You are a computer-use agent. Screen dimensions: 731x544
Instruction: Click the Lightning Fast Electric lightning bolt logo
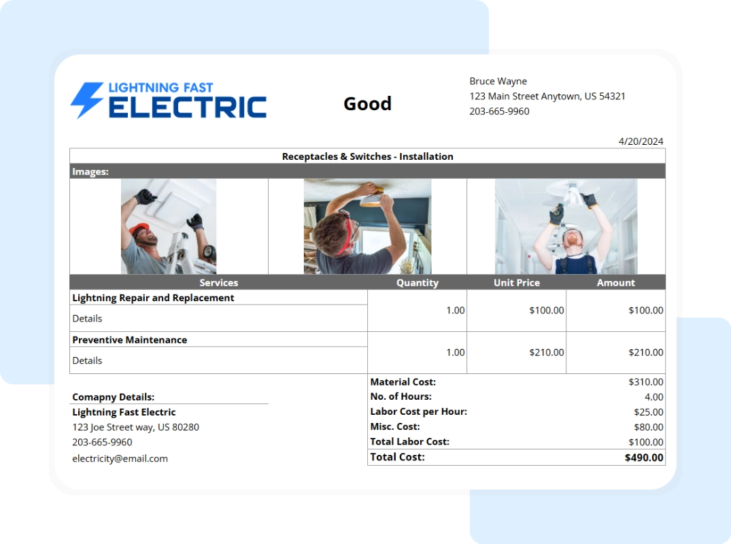[x=87, y=99]
